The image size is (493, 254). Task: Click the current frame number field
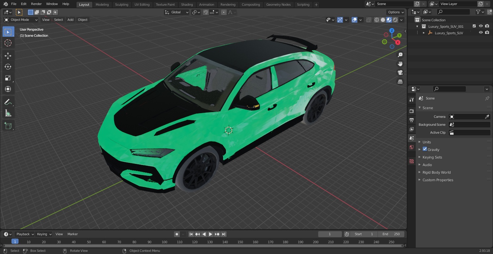pos(330,234)
